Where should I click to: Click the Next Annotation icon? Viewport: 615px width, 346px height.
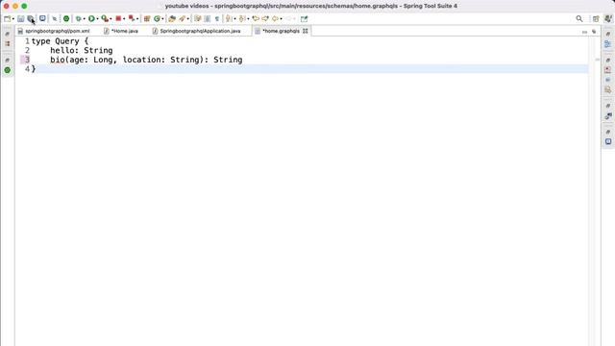[229, 18]
